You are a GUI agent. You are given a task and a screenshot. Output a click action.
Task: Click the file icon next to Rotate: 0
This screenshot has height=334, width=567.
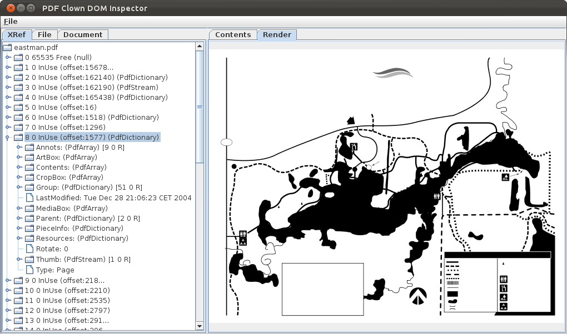[29, 249]
